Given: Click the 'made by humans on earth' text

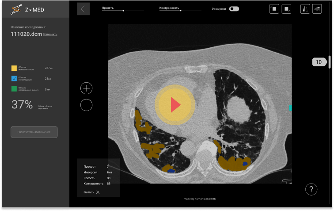Looking at the screenshot, I should pyautogui.click(x=200, y=199).
